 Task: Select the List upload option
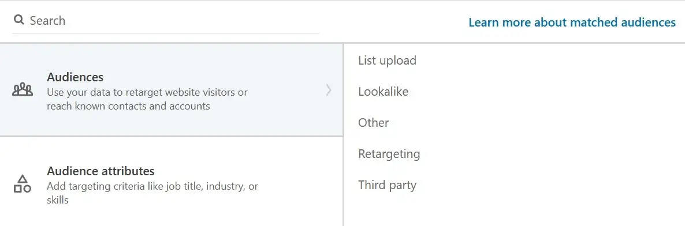tap(387, 60)
